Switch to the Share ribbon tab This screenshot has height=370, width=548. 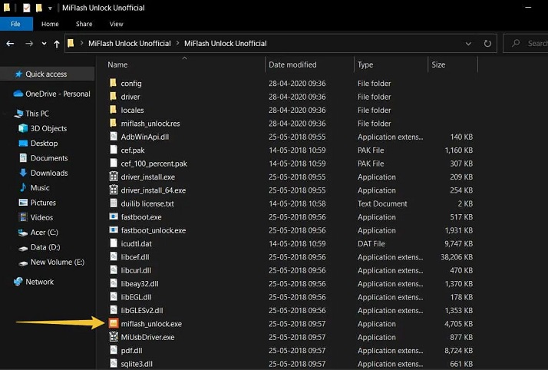[x=84, y=24]
